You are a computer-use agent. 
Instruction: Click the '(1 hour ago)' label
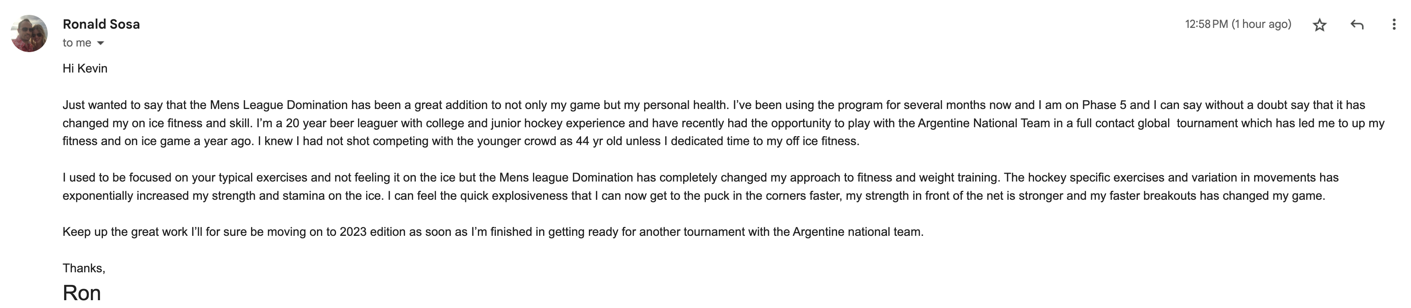(1262, 24)
